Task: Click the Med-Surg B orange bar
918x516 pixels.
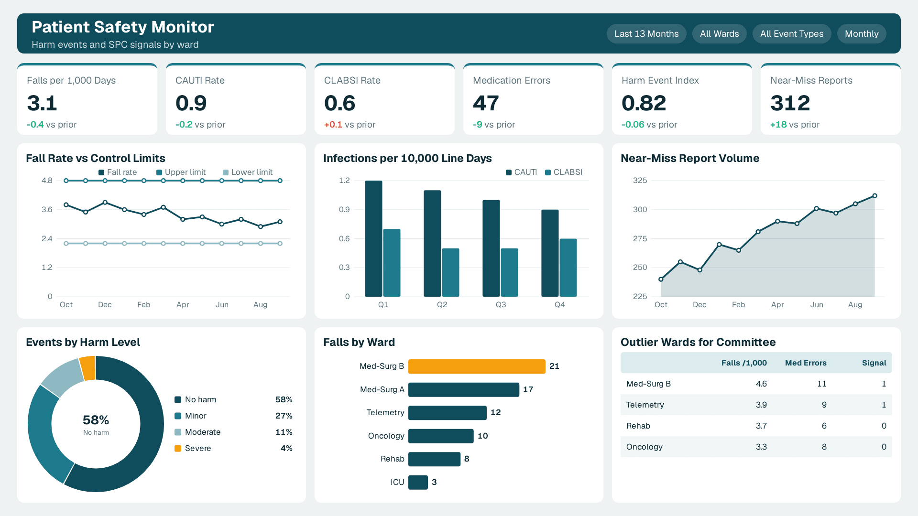Action: tap(477, 366)
